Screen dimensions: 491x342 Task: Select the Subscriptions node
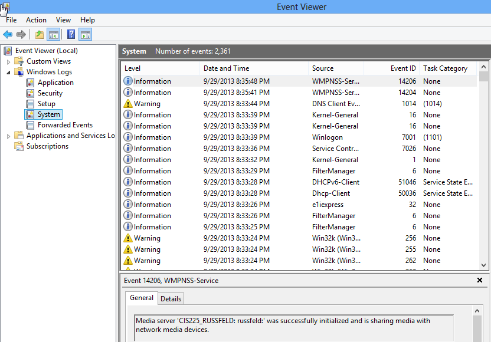tap(47, 146)
